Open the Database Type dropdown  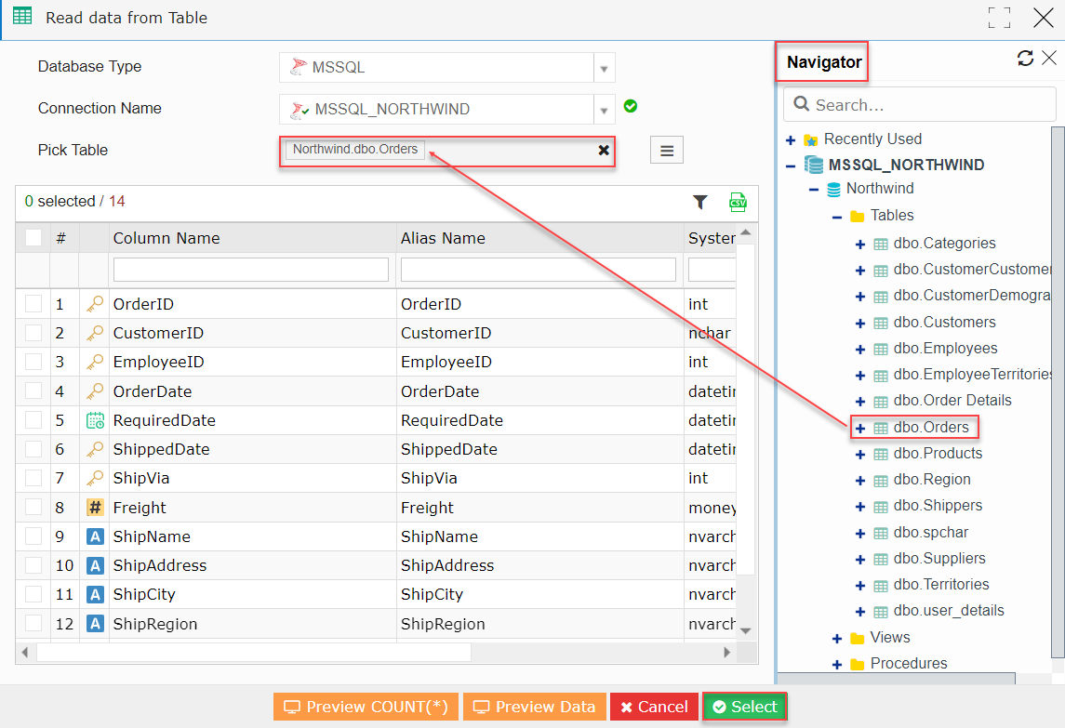(604, 68)
